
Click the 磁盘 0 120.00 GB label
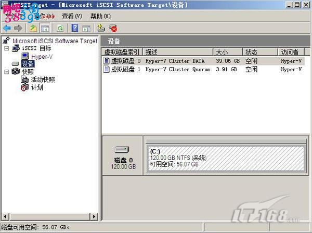coord(123,163)
